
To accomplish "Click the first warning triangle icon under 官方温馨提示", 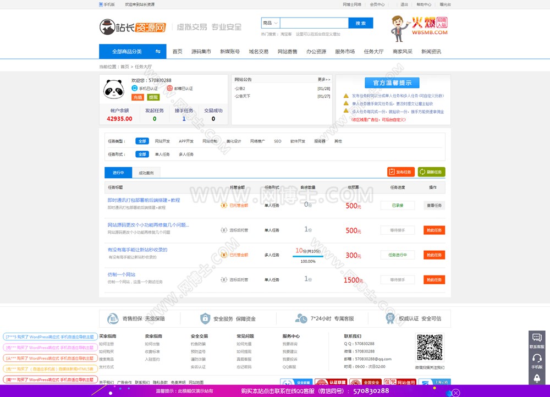I will click(x=346, y=96).
